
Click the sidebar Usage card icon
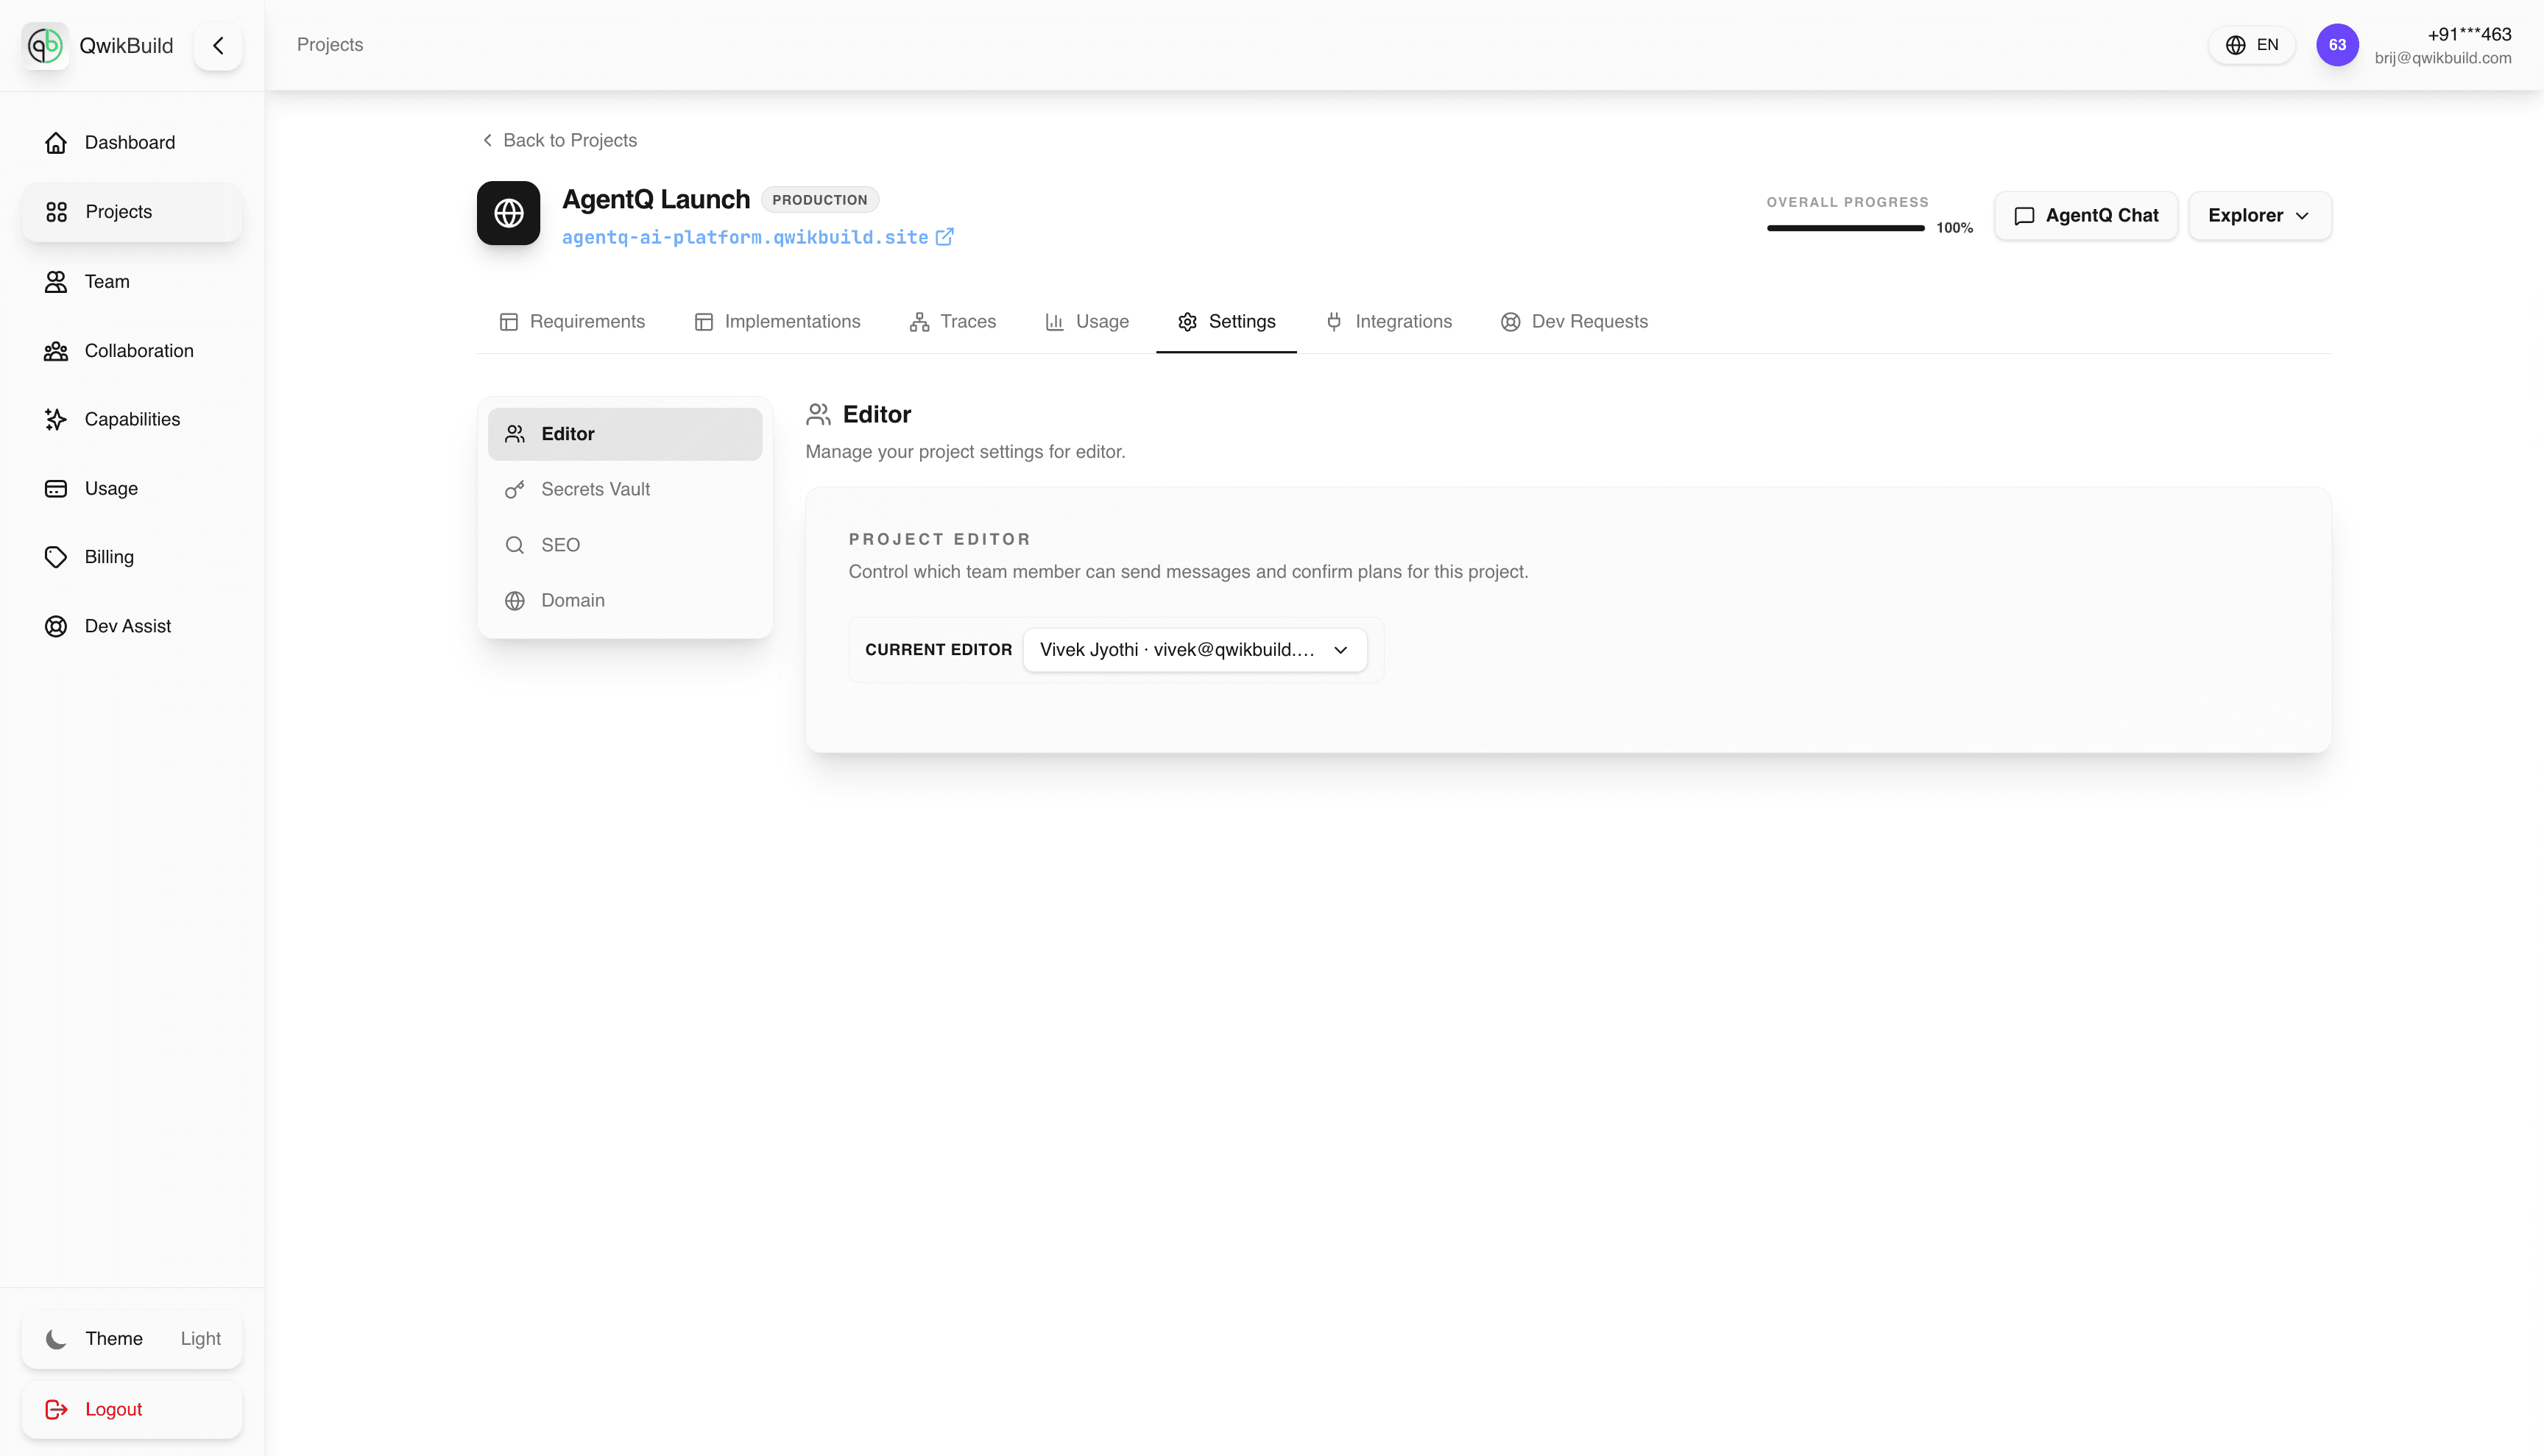[56, 488]
